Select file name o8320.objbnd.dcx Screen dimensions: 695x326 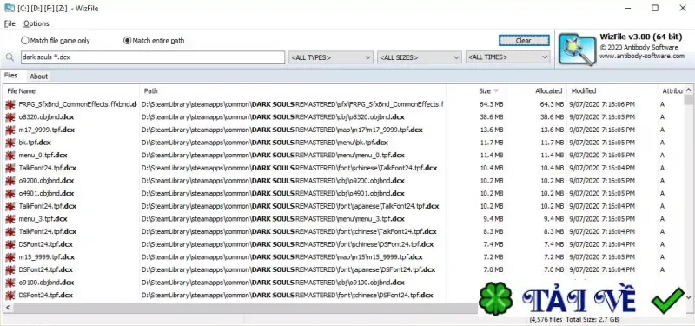pyautogui.click(x=47, y=117)
